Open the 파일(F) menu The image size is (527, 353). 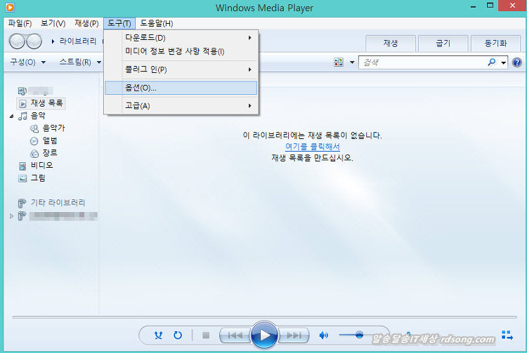point(20,23)
